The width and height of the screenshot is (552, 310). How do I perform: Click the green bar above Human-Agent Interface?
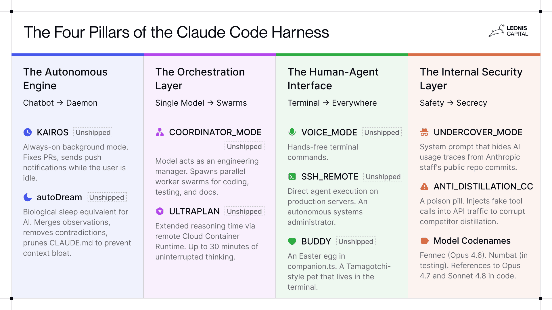[x=342, y=54]
